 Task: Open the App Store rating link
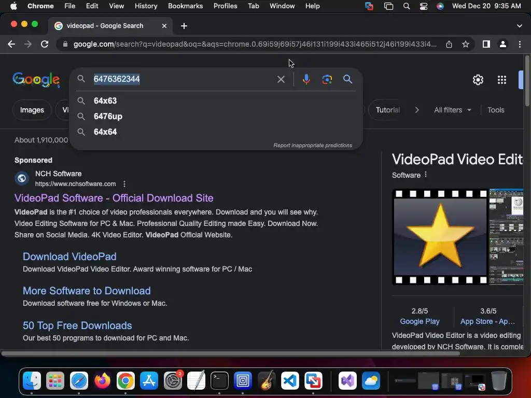pyautogui.click(x=487, y=321)
